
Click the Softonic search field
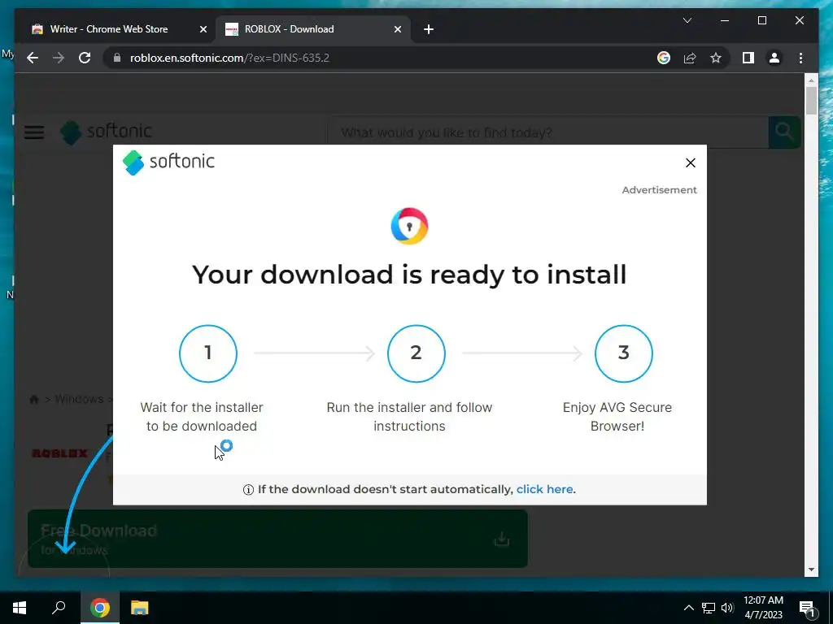tap(547, 132)
